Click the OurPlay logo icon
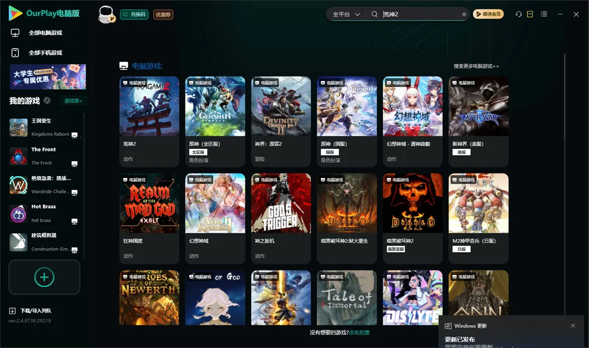This screenshot has width=589, height=348. (15, 13)
